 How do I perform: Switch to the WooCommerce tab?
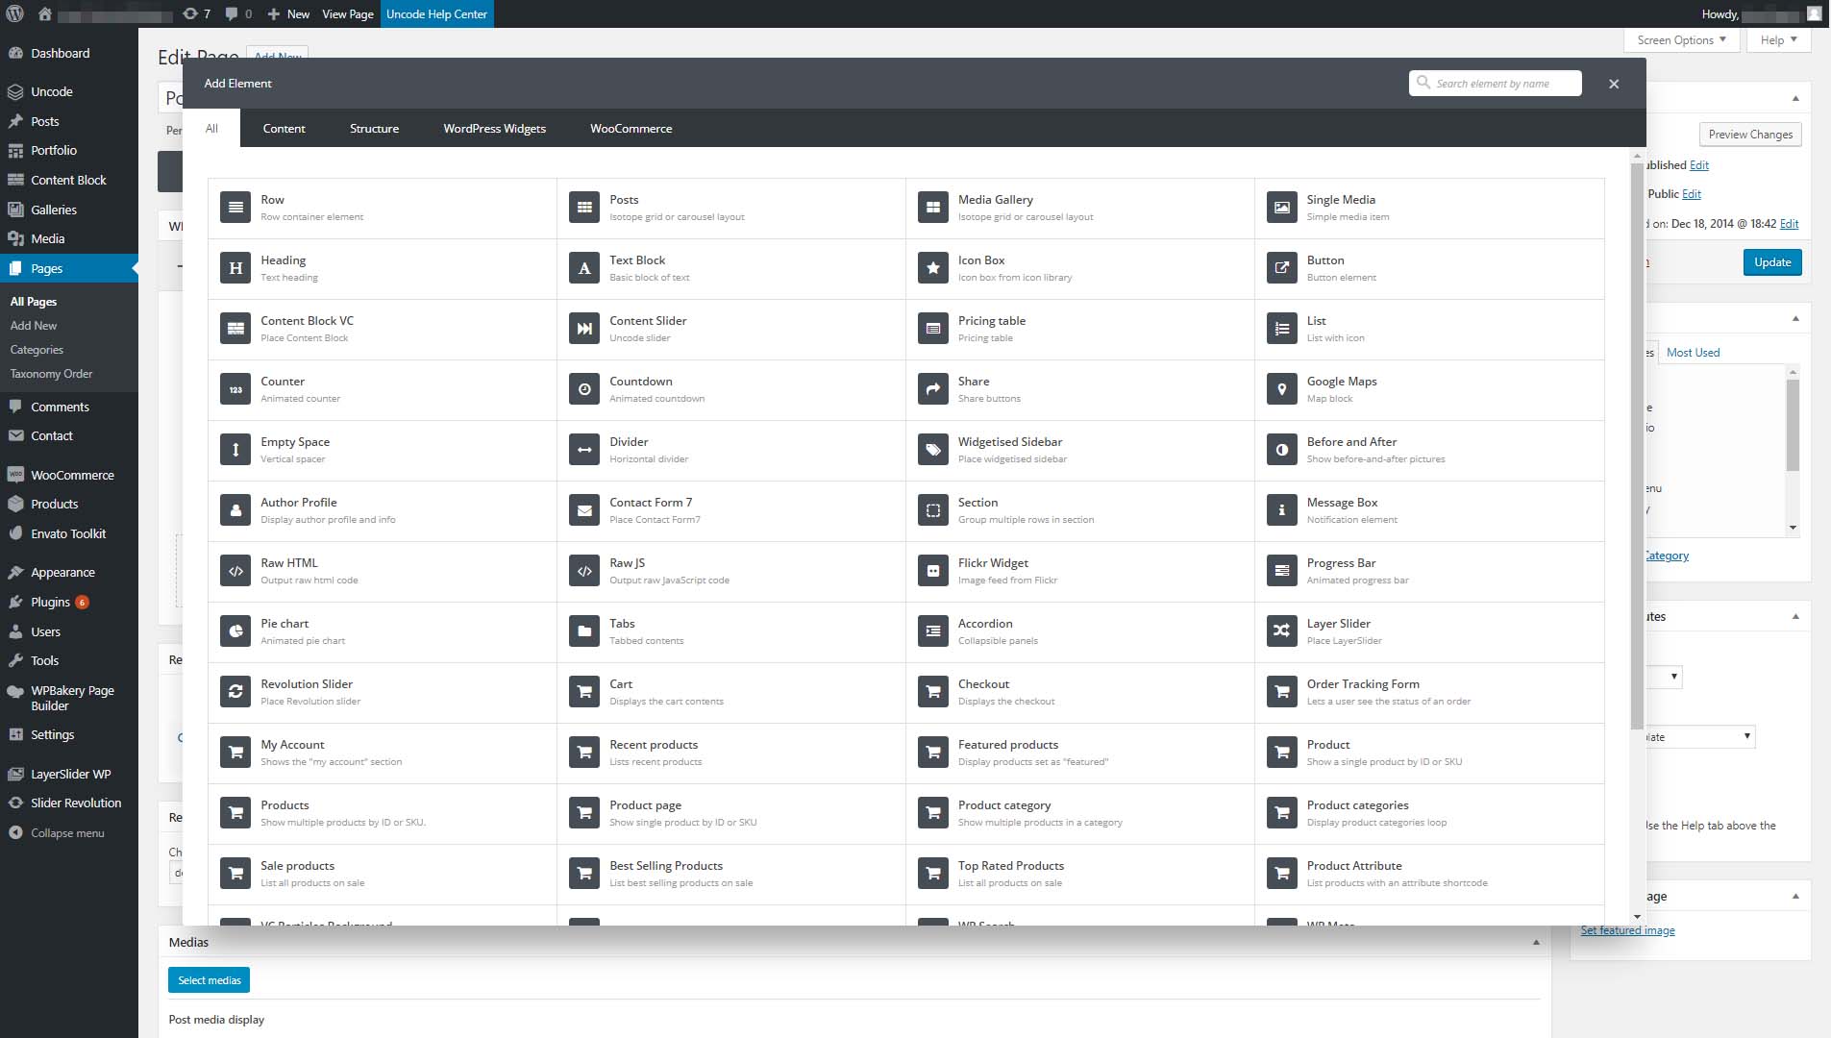coord(631,129)
